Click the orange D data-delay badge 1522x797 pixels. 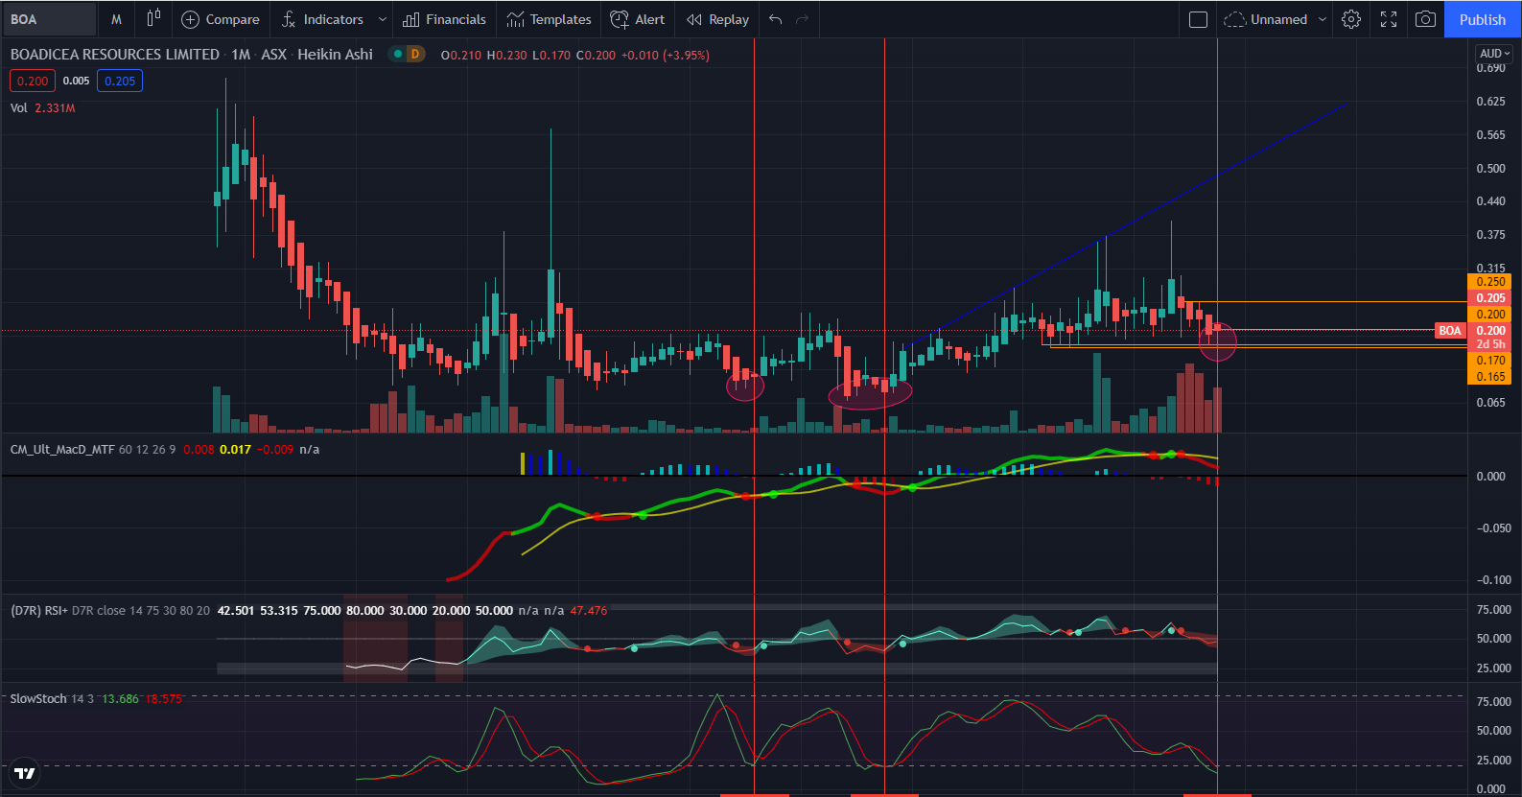click(x=415, y=54)
